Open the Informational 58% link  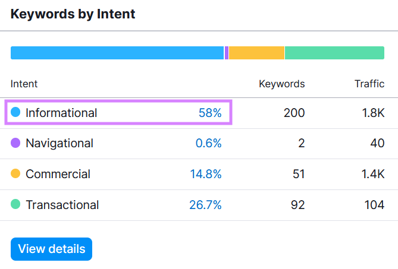click(x=210, y=113)
